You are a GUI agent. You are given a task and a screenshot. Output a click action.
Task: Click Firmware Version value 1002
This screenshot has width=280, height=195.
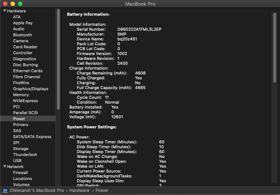click(122, 54)
